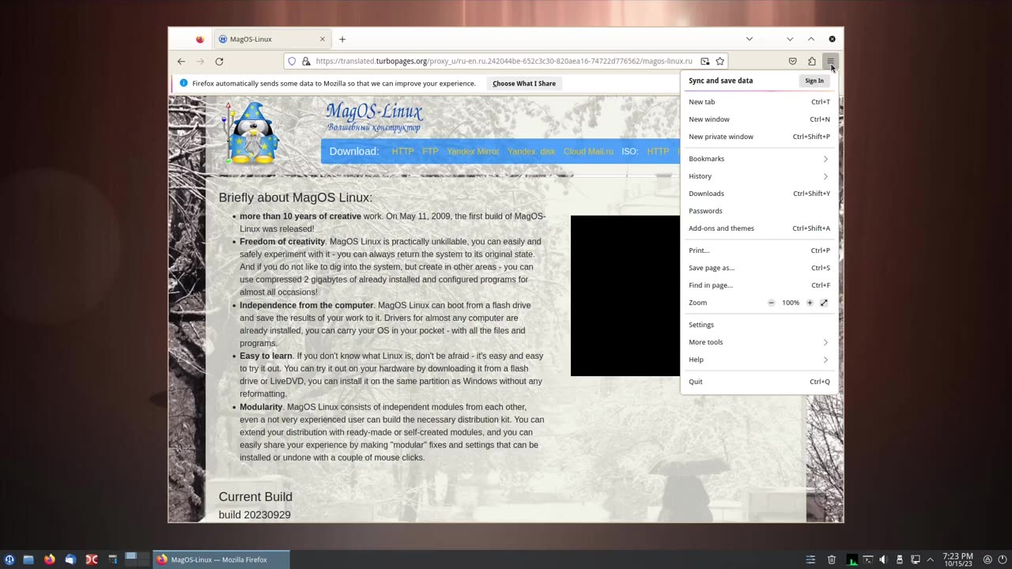Image resolution: width=1012 pixels, height=569 pixels.
Task: Click the black video placeholder
Action: click(x=625, y=296)
